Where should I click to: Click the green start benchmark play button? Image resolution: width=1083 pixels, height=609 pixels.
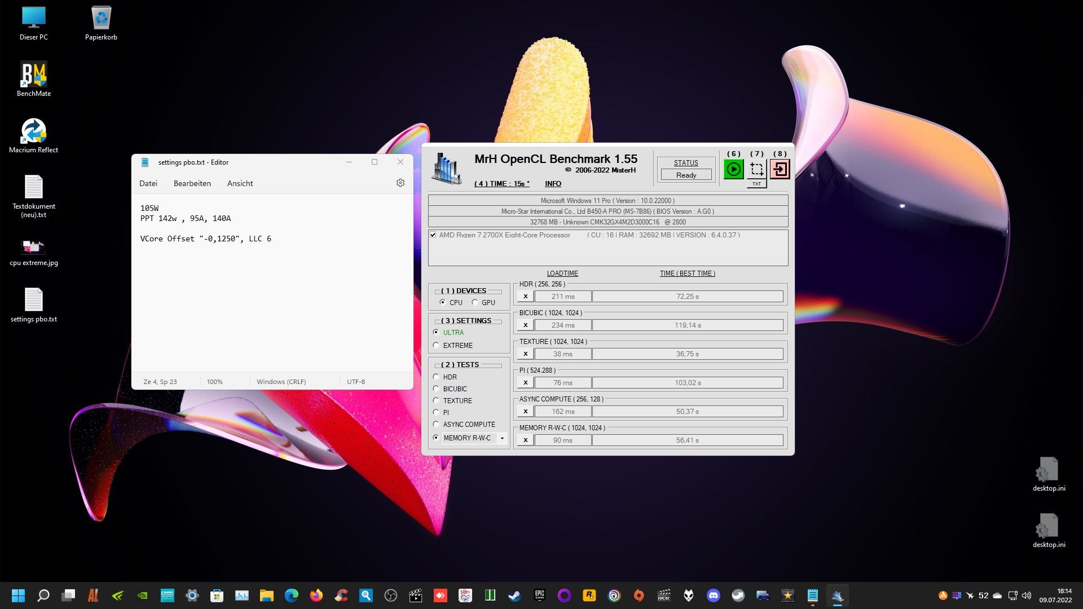(x=733, y=169)
